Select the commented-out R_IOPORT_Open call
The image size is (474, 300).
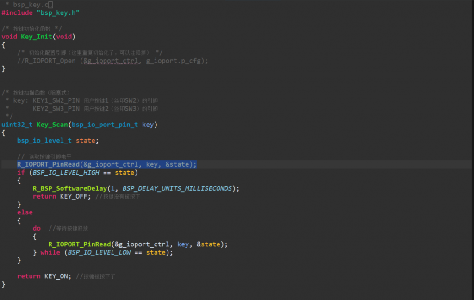(x=112, y=61)
